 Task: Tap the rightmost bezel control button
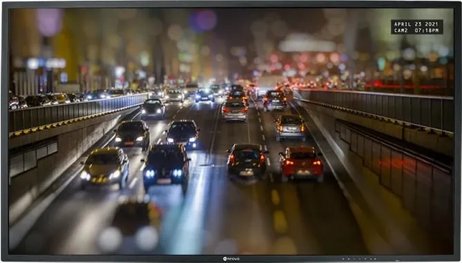376,259
